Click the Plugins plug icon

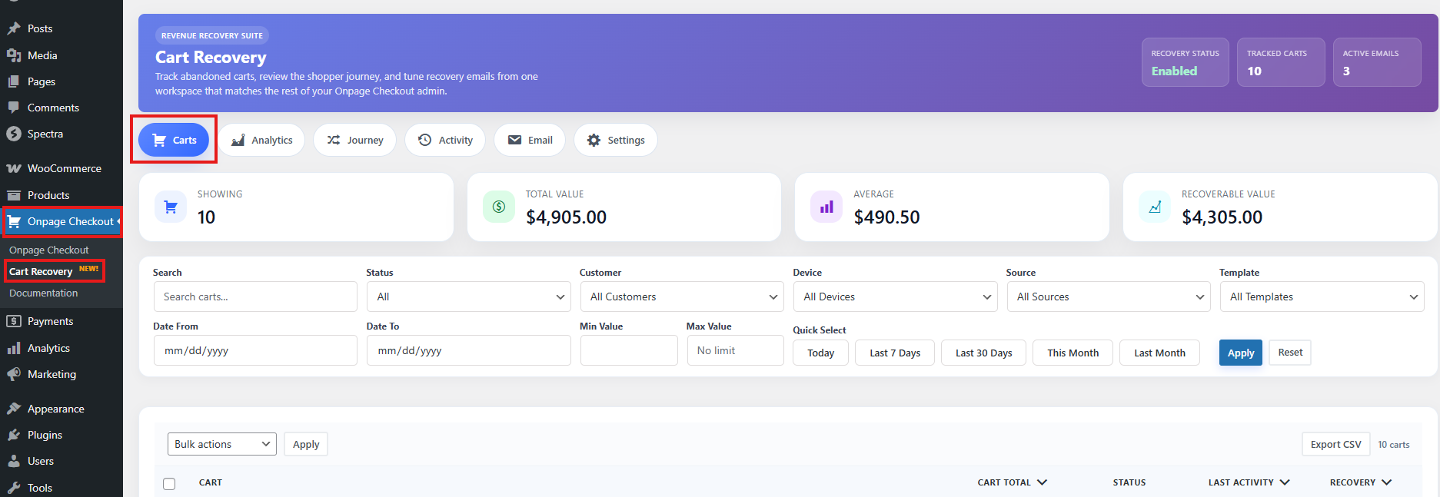pyautogui.click(x=14, y=435)
